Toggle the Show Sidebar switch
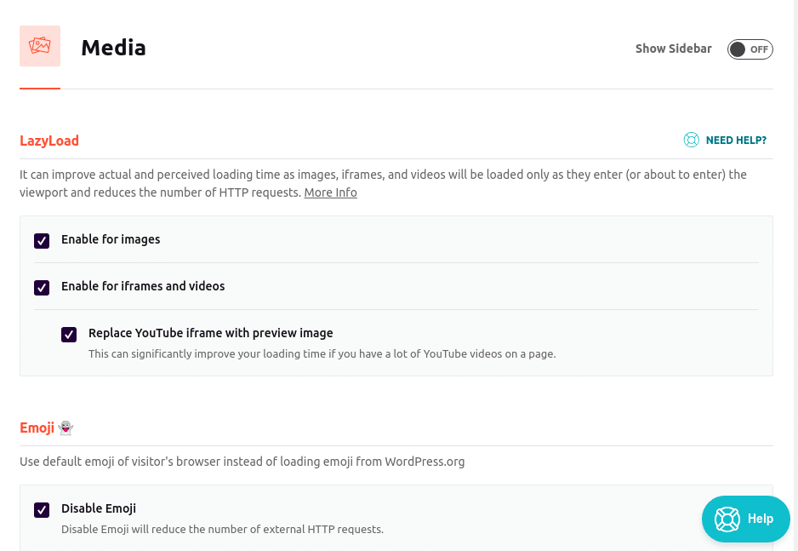The height and width of the screenshot is (551, 798). 750,49
